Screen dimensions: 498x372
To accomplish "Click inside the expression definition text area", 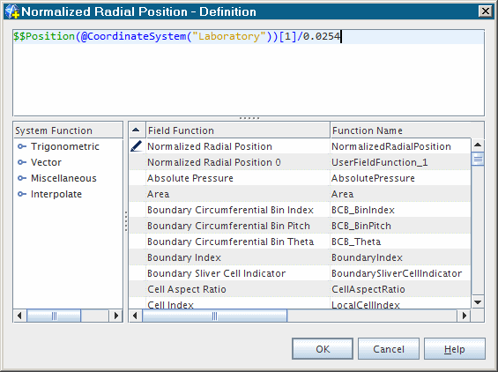I will pyautogui.click(x=249, y=73).
